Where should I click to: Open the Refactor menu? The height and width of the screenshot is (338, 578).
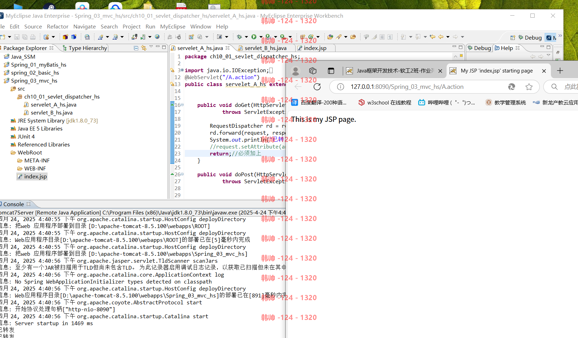coord(58,26)
